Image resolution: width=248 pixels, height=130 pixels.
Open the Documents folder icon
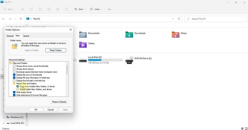coord(83,35)
